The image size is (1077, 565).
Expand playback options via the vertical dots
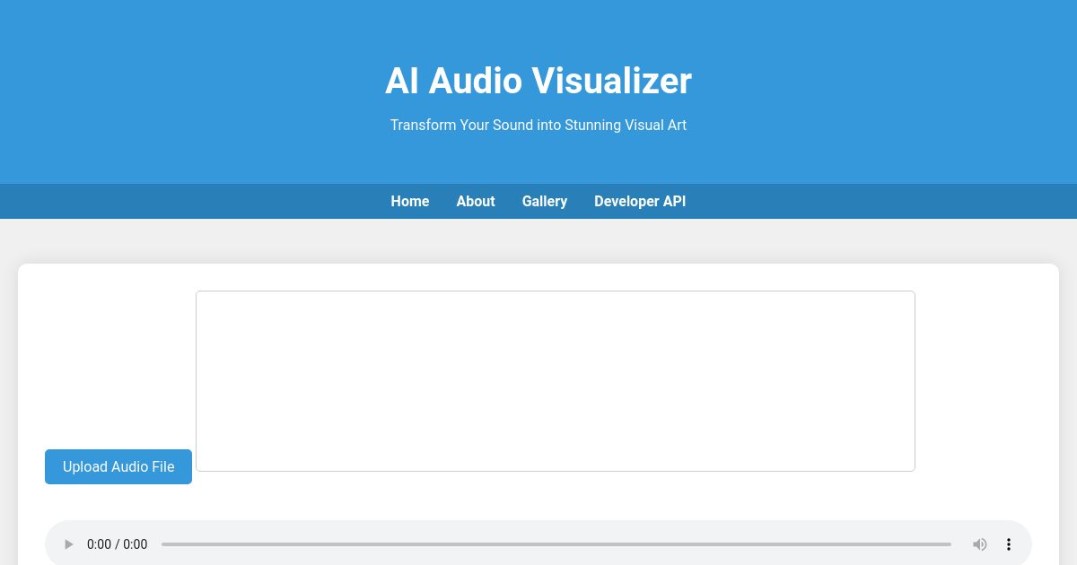(x=1009, y=544)
